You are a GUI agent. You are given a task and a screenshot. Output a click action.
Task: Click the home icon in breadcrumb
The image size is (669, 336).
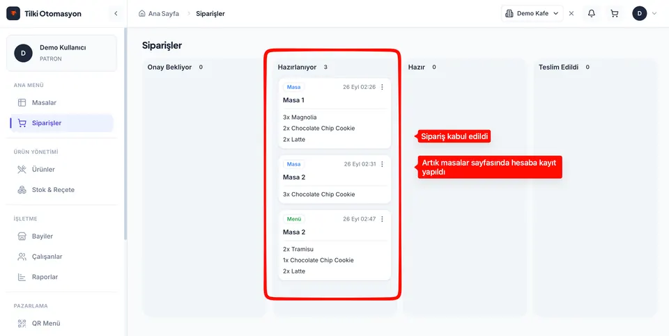142,14
